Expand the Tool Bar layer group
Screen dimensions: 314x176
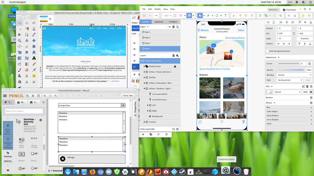(x=144, y=77)
